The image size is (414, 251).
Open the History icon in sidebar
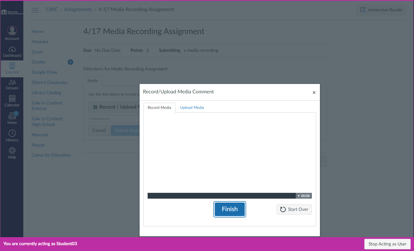[12, 136]
